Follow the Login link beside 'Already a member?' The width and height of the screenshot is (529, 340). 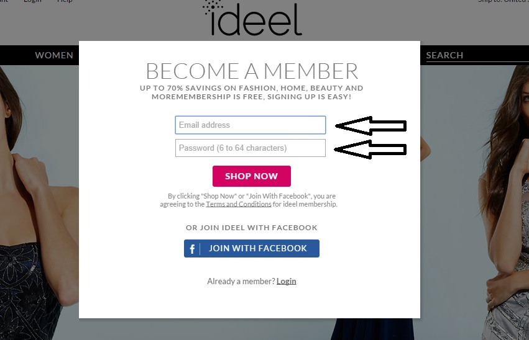click(287, 281)
